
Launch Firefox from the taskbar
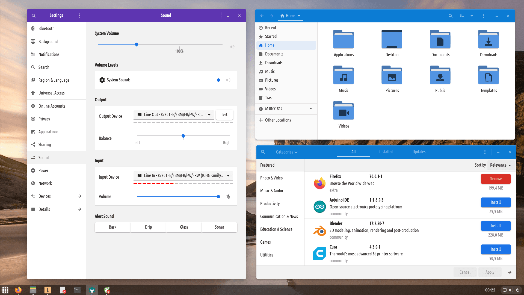(18, 290)
